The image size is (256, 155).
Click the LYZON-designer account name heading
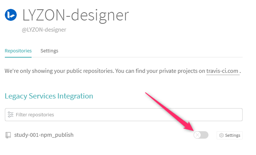[x=75, y=15]
